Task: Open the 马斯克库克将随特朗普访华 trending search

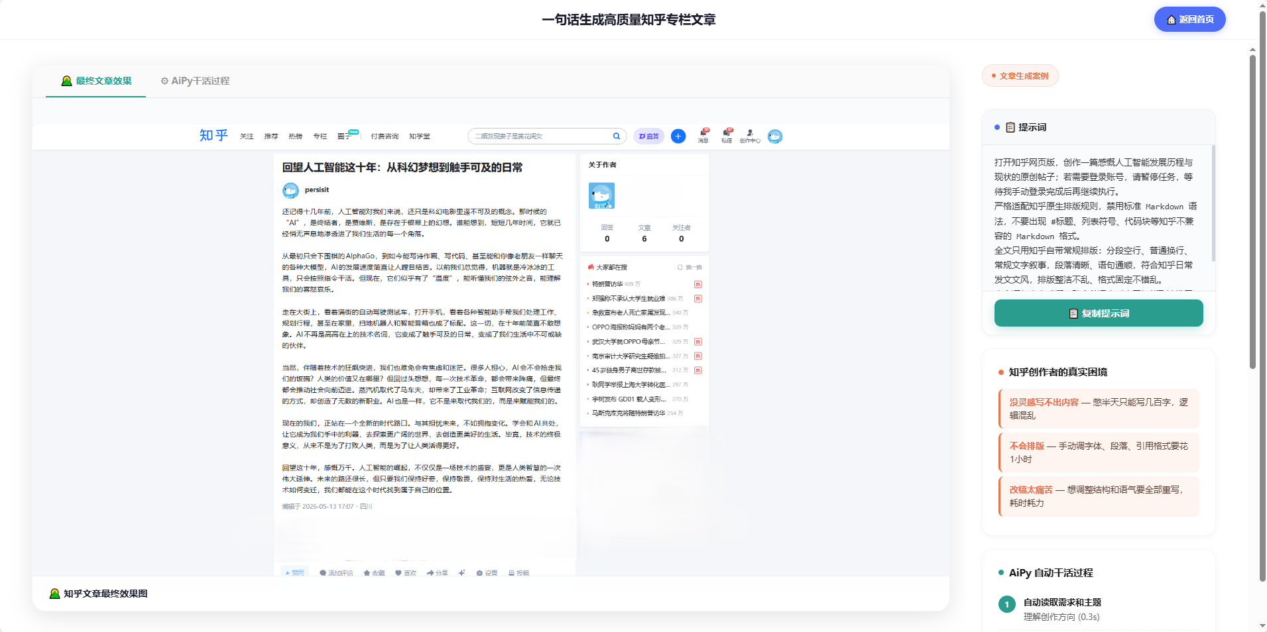Action: pyautogui.click(x=628, y=413)
